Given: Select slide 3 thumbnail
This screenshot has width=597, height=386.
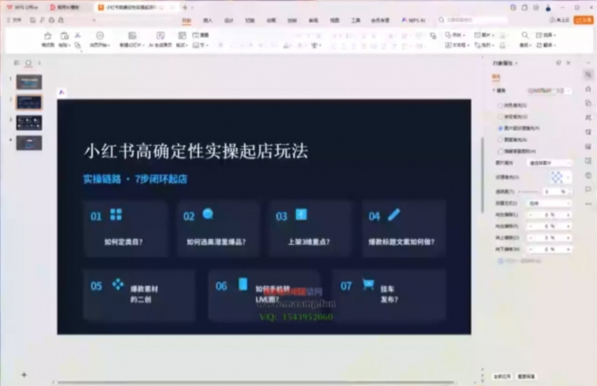Looking at the screenshot, I should (x=29, y=123).
